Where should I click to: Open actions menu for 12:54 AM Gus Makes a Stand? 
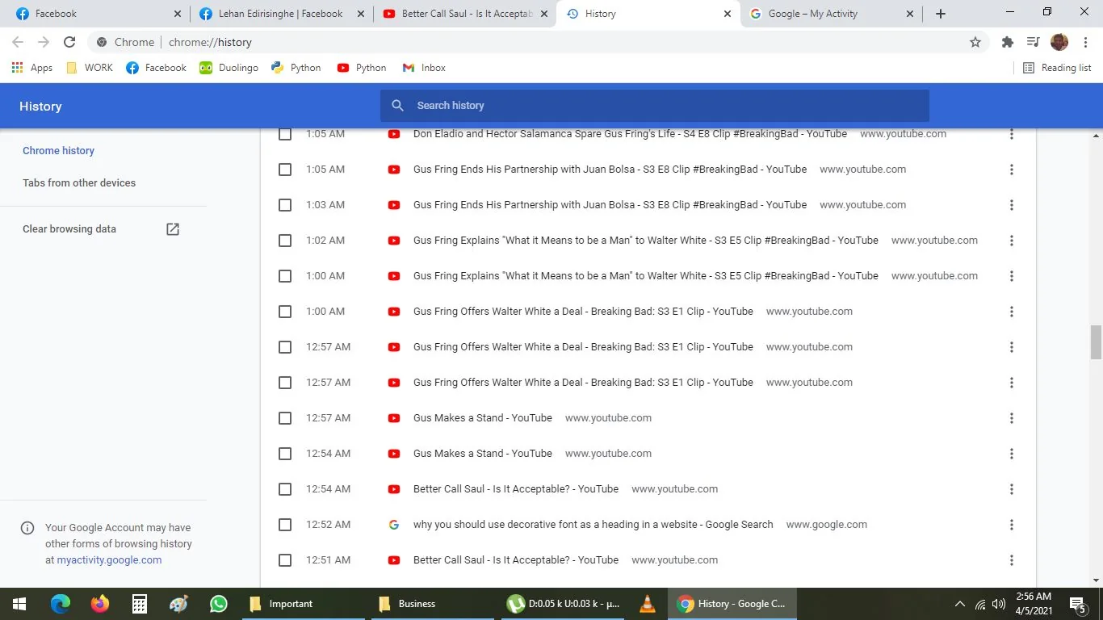pyautogui.click(x=1012, y=454)
